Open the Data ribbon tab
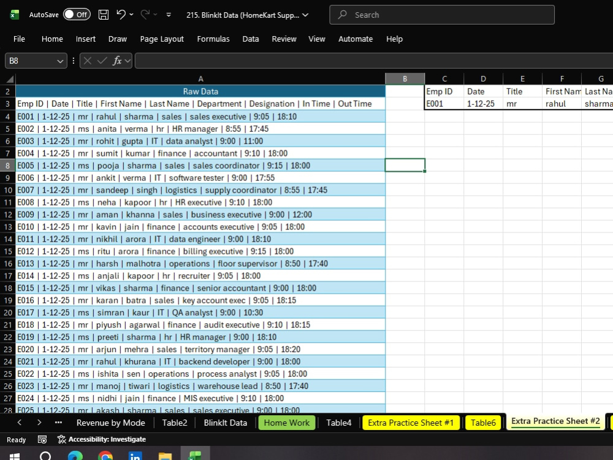This screenshot has height=460, width=613. click(x=251, y=39)
